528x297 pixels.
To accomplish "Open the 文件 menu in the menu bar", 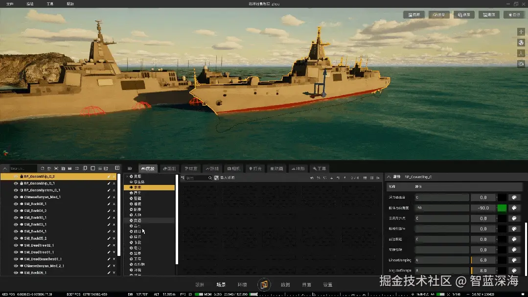I will (x=10, y=3).
